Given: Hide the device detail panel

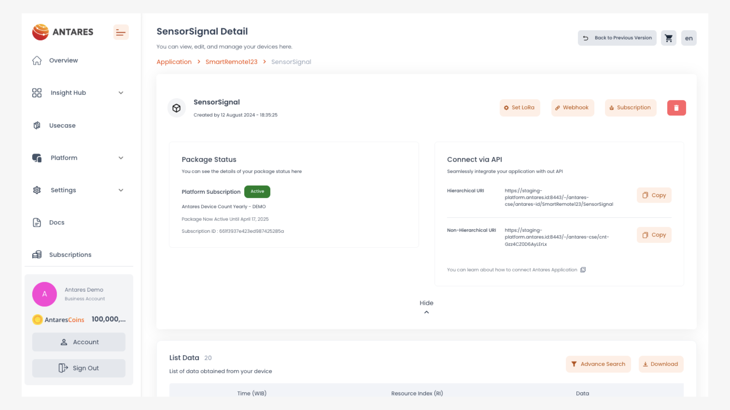Looking at the screenshot, I should tap(427, 303).
